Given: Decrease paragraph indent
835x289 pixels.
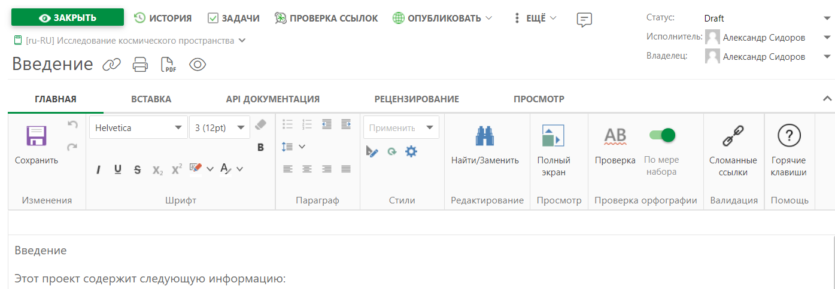Looking at the screenshot, I should tap(326, 124).
